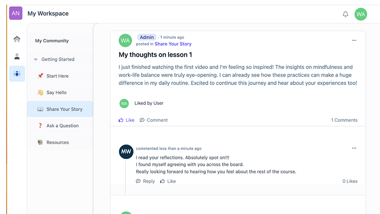Image resolution: width=380 pixels, height=214 pixels.
Task: Open the AN workspace logo
Action: pos(16,13)
